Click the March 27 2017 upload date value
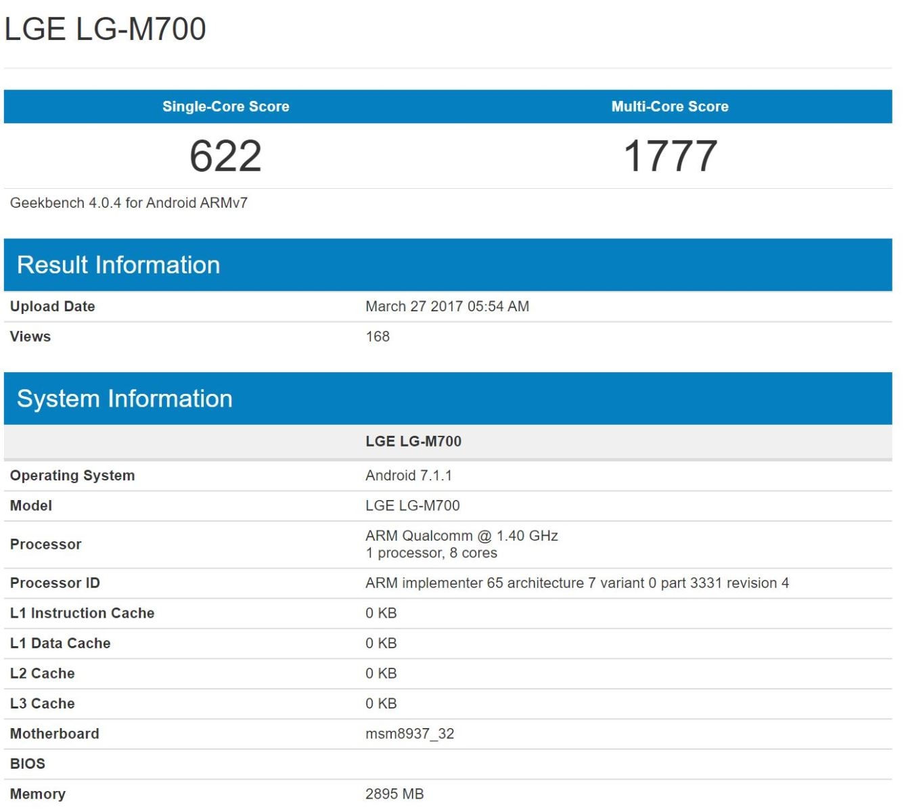Image resolution: width=906 pixels, height=812 pixels. (447, 306)
